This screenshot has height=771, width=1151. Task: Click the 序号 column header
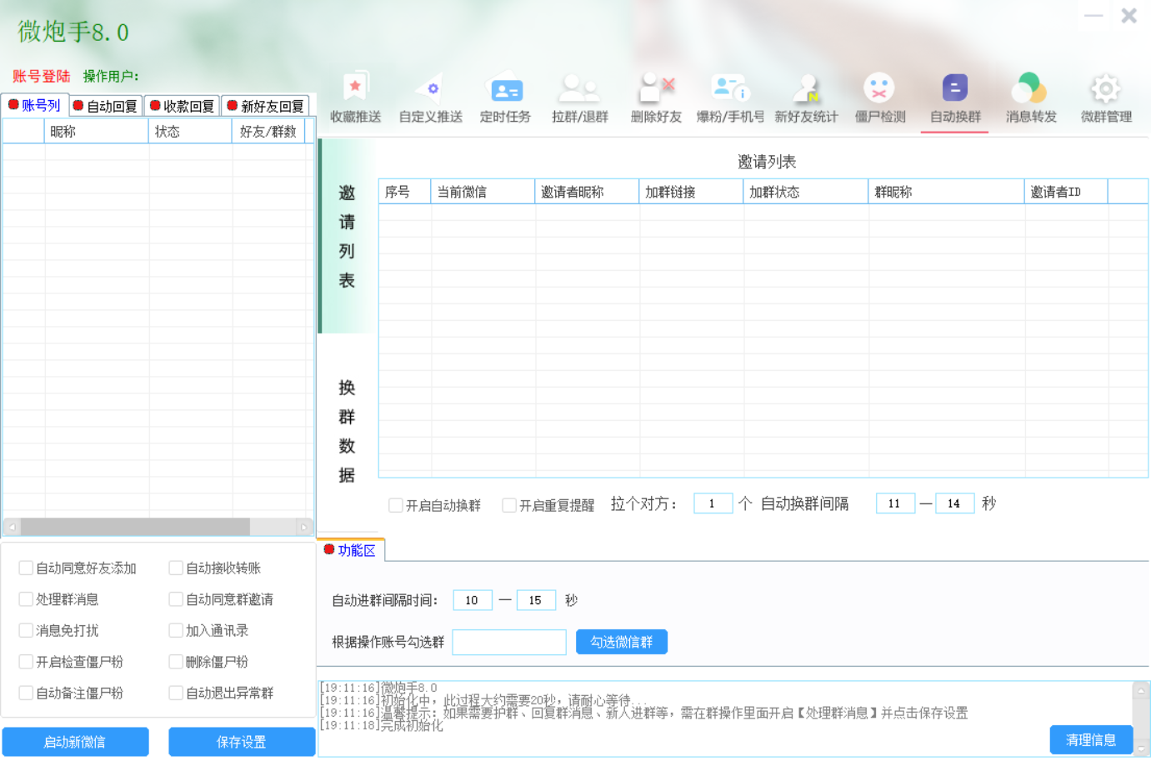(x=405, y=192)
